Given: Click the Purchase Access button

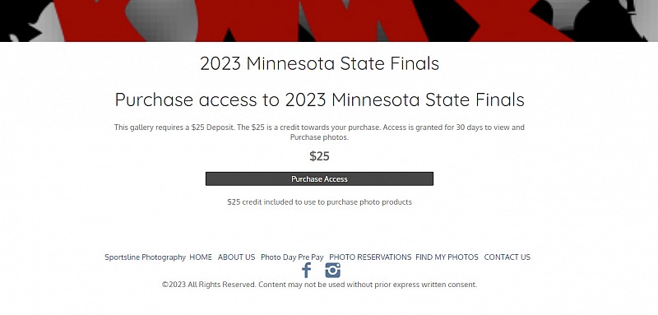Looking at the screenshot, I should coord(319,178).
